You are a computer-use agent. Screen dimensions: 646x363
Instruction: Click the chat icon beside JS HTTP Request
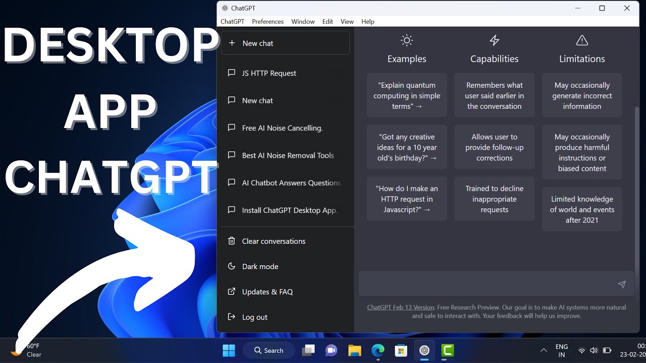[232, 73]
